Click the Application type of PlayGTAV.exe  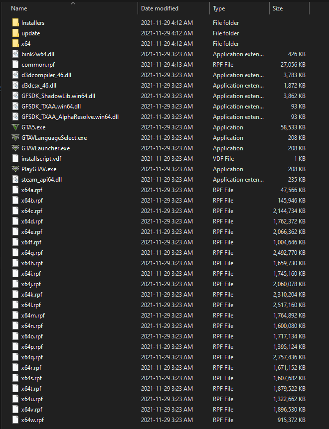(x=228, y=169)
